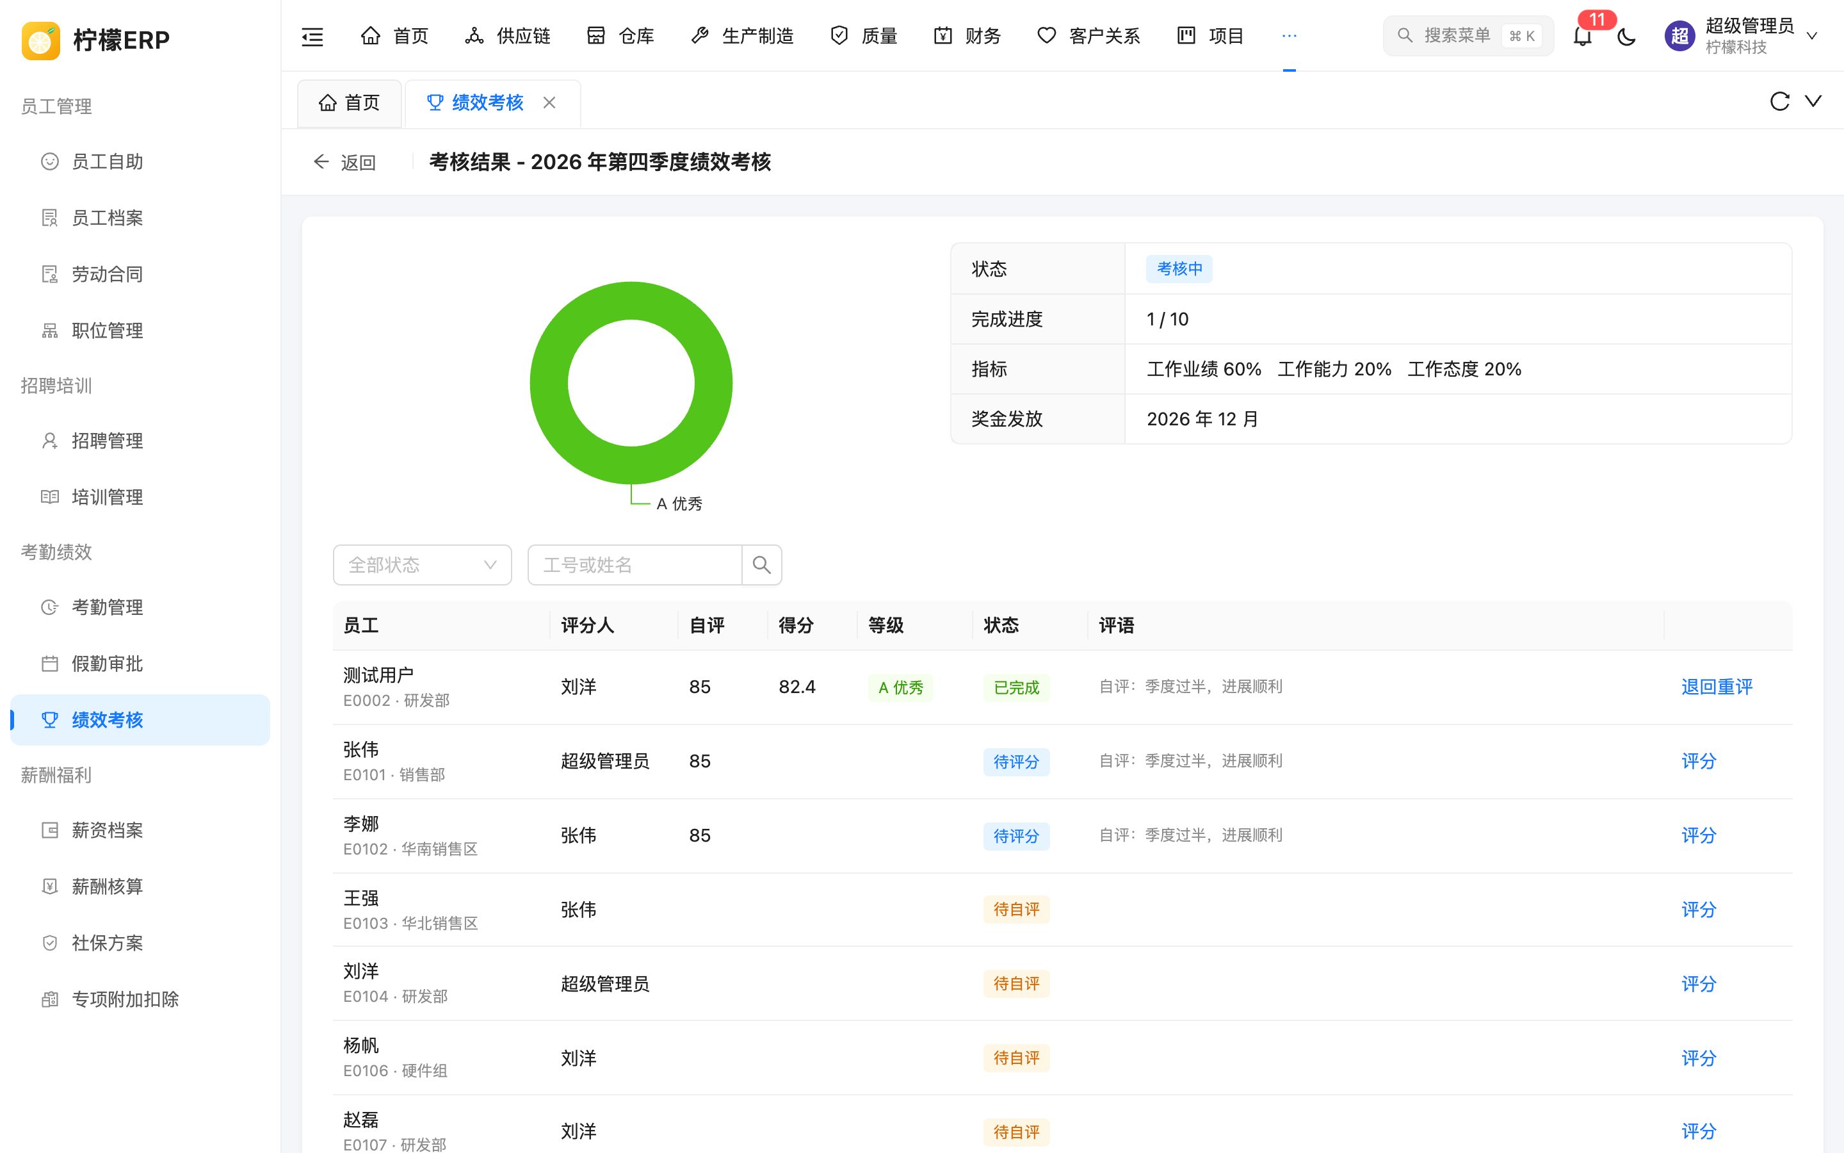Open notifications bell with 11 badge
Screen dimensions: 1844x1153
(1583, 36)
